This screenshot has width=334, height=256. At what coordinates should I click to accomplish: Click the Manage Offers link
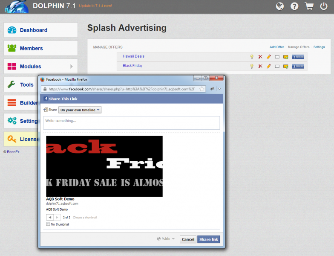point(299,47)
